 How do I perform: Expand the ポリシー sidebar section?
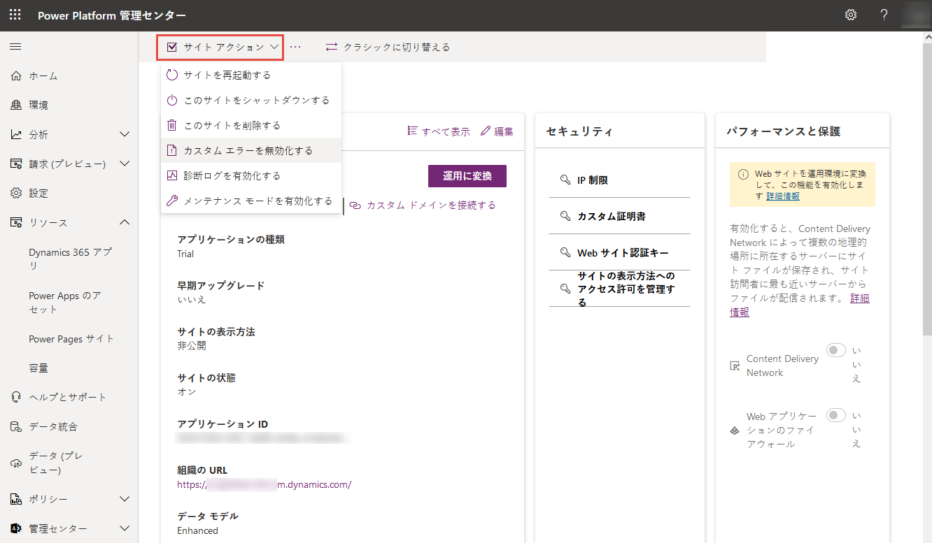125,499
